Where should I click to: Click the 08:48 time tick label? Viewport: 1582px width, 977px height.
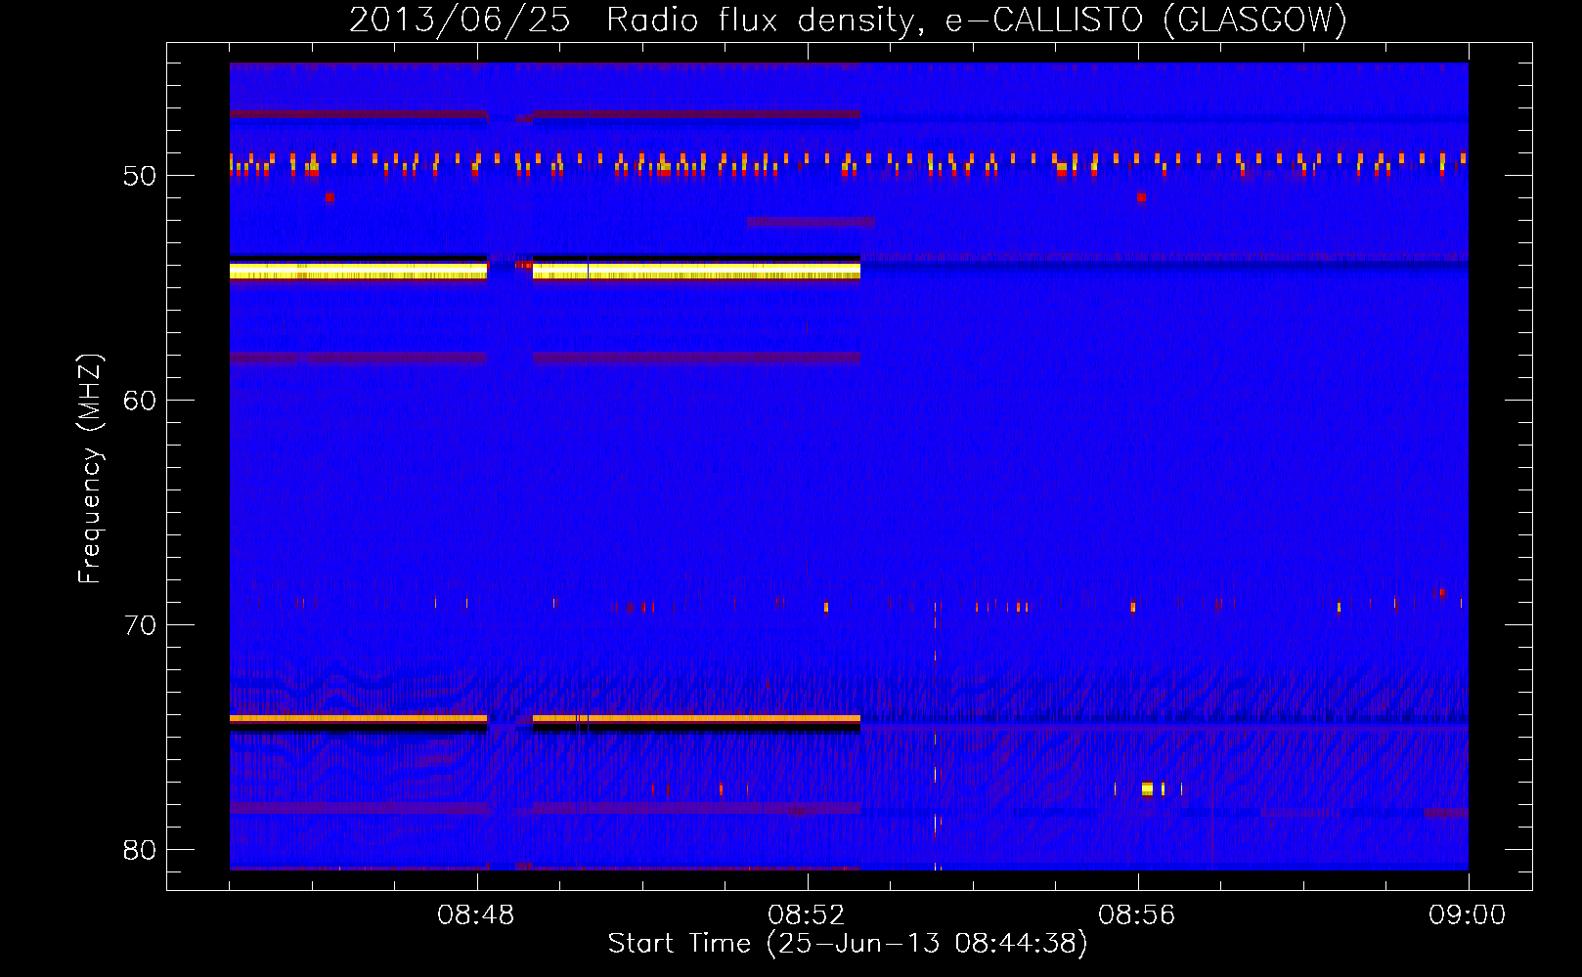click(x=476, y=915)
